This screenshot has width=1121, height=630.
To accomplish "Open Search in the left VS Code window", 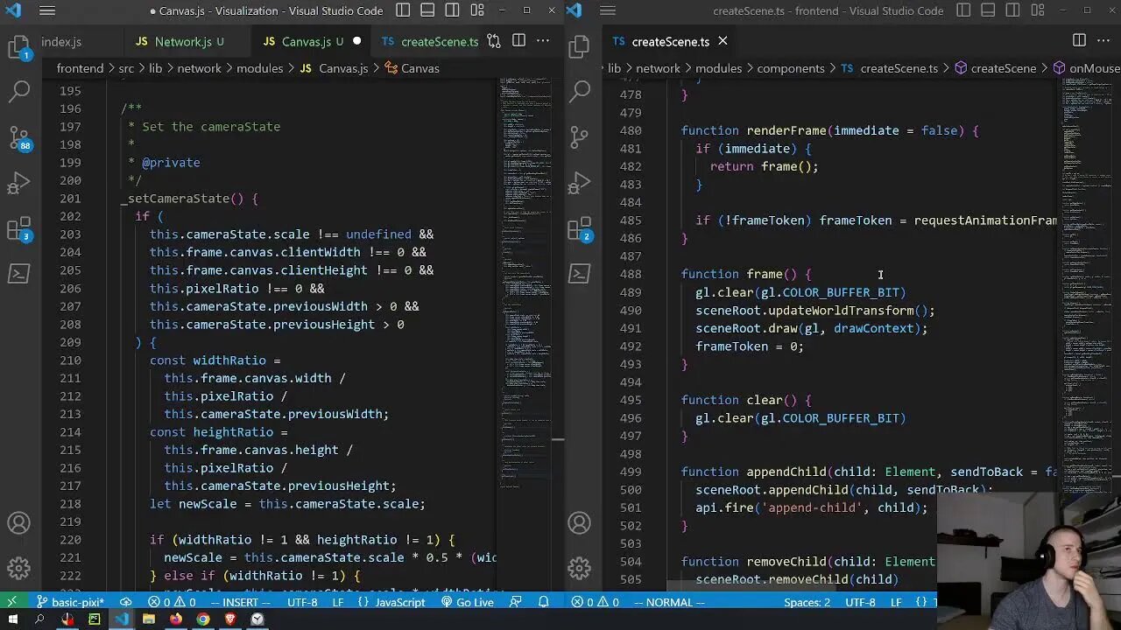I will point(19,90).
